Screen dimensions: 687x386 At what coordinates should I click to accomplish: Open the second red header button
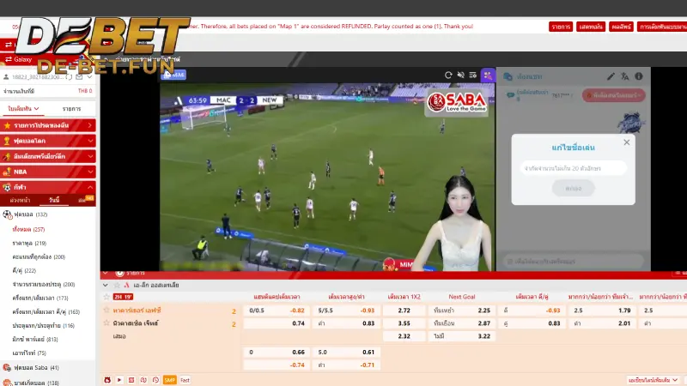[591, 27]
